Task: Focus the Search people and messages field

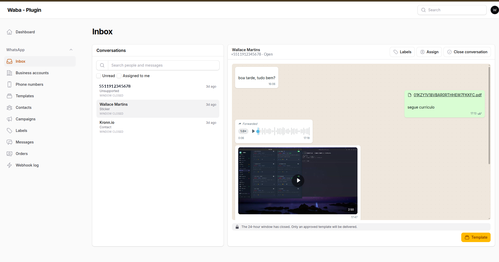Action: click(164, 65)
